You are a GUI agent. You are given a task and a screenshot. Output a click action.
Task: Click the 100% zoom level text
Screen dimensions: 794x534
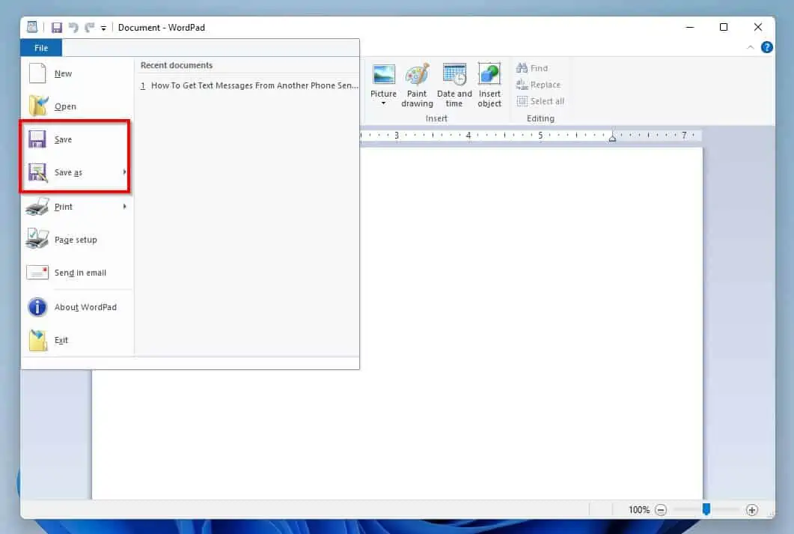[x=639, y=510]
